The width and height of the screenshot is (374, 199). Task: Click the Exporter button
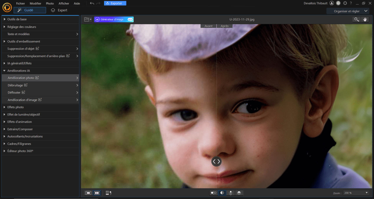(115, 3)
